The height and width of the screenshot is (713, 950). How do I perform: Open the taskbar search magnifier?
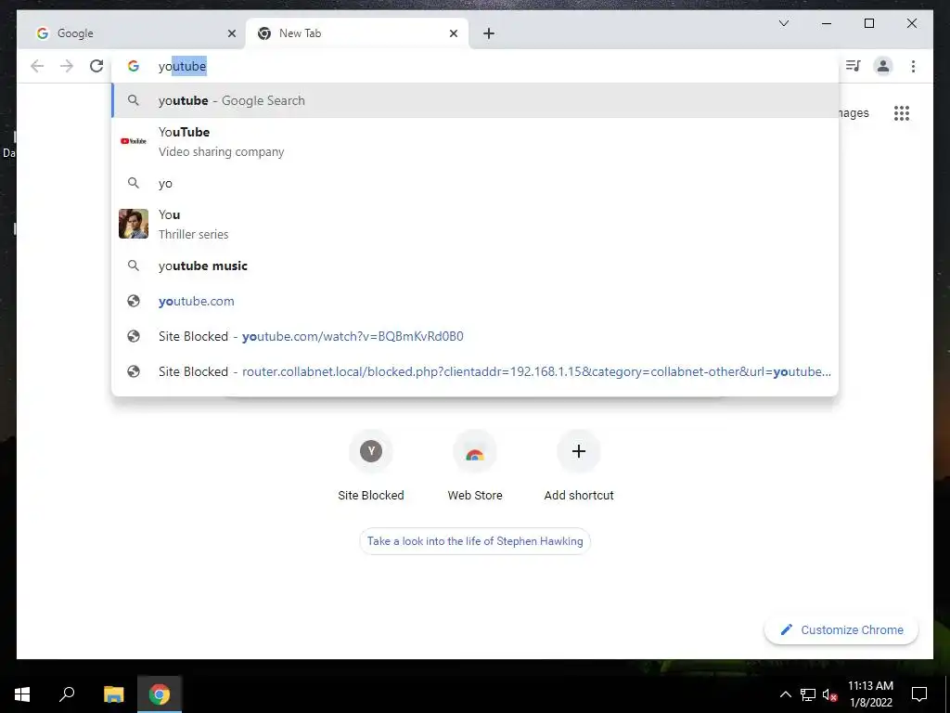pos(67,694)
